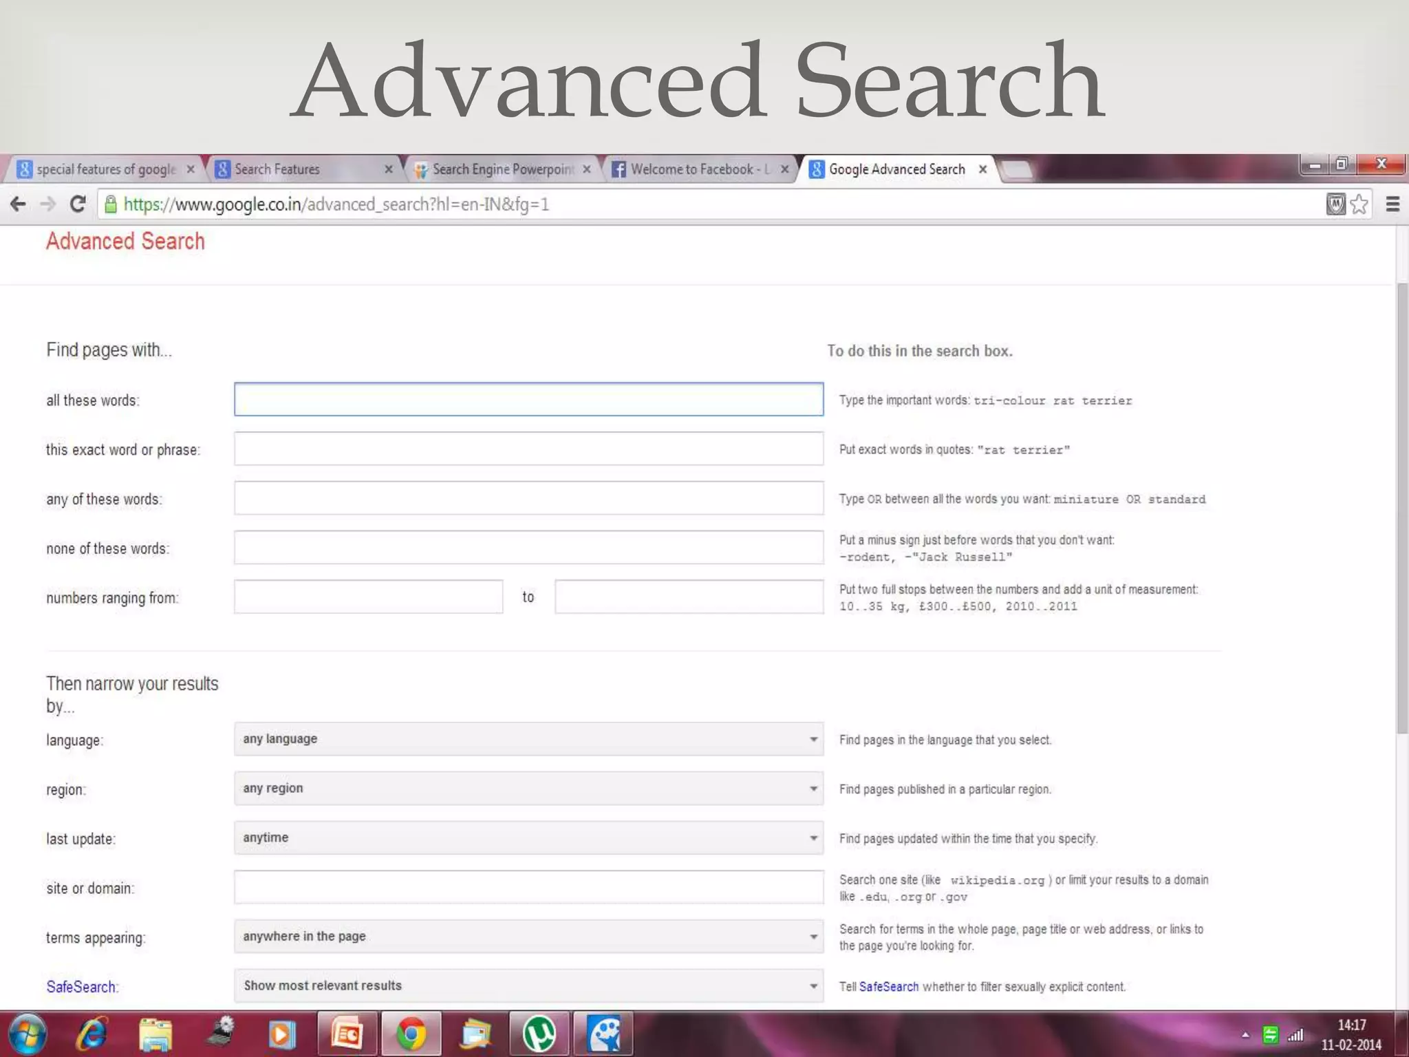Open a new tab button

click(x=1016, y=169)
